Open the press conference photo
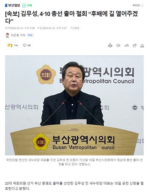The width and height of the screenshot is (149, 195). (x=74, y=105)
